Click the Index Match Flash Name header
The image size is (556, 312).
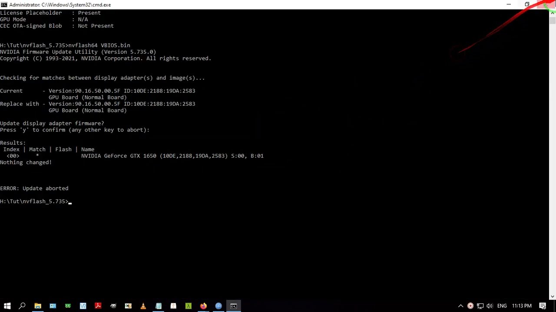pos(49,149)
